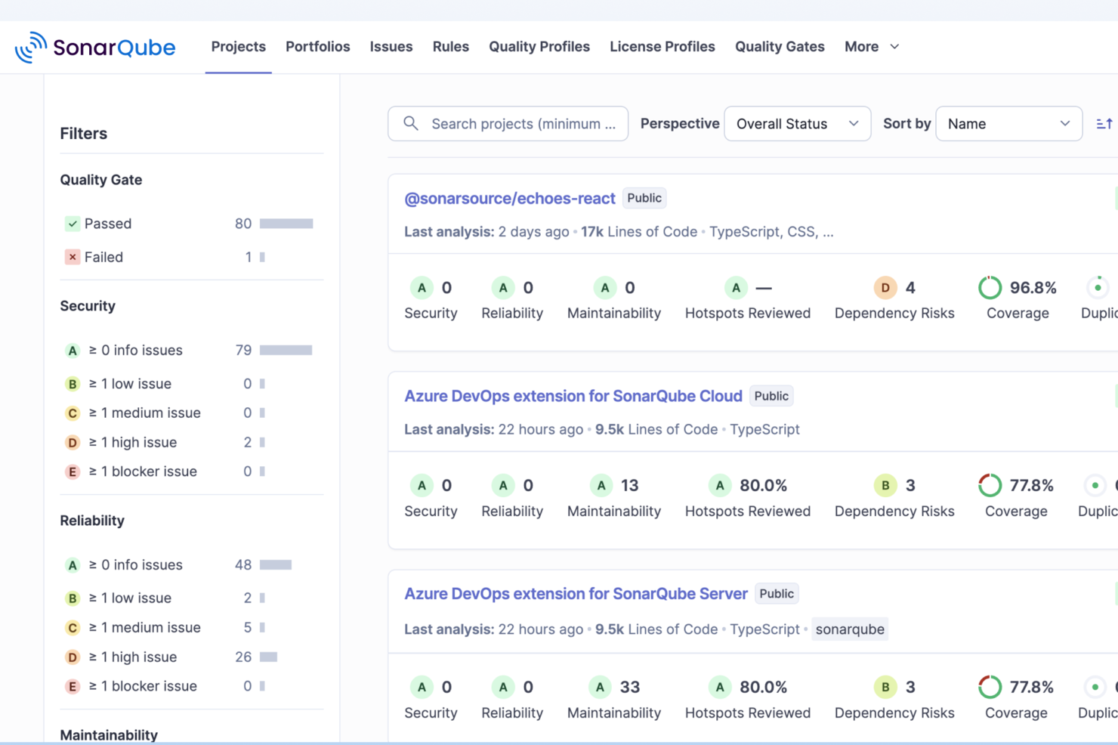Open the Perspective Overall Status dropdown

coord(797,123)
